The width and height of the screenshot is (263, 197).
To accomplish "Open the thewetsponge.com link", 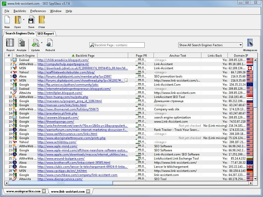I will coord(56,121).
